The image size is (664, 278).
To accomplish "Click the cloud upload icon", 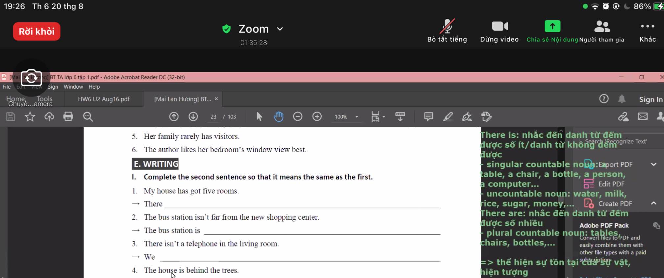I will [49, 117].
